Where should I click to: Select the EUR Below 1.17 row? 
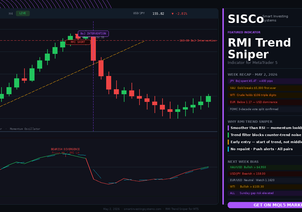265,102
